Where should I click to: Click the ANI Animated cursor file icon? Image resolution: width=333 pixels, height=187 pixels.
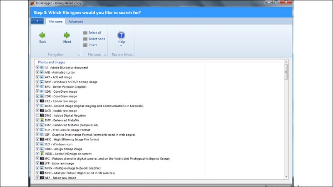(x=42, y=72)
